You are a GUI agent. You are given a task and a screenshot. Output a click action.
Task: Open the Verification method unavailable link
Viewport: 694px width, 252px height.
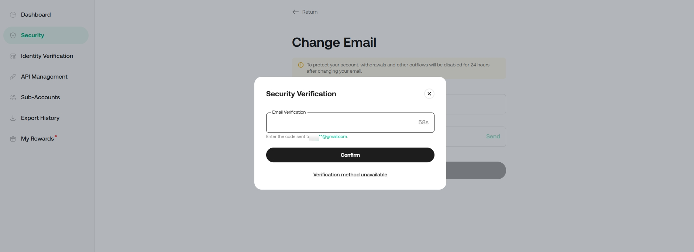pyautogui.click(x=350, y=175)
